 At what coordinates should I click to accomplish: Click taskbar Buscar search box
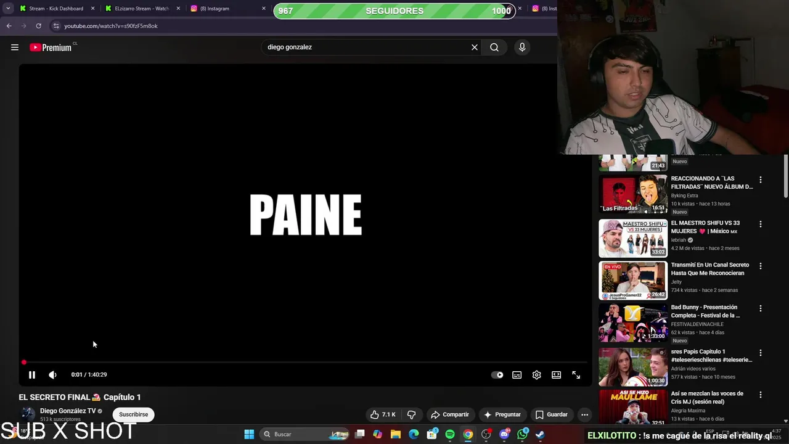[x=305, y=434]
